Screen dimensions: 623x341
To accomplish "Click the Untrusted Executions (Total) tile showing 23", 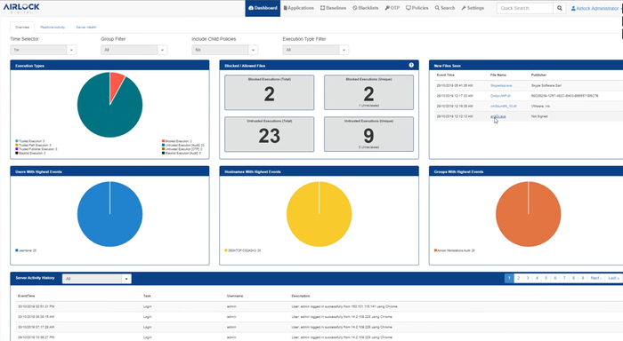I will click(x=270, y=134).
